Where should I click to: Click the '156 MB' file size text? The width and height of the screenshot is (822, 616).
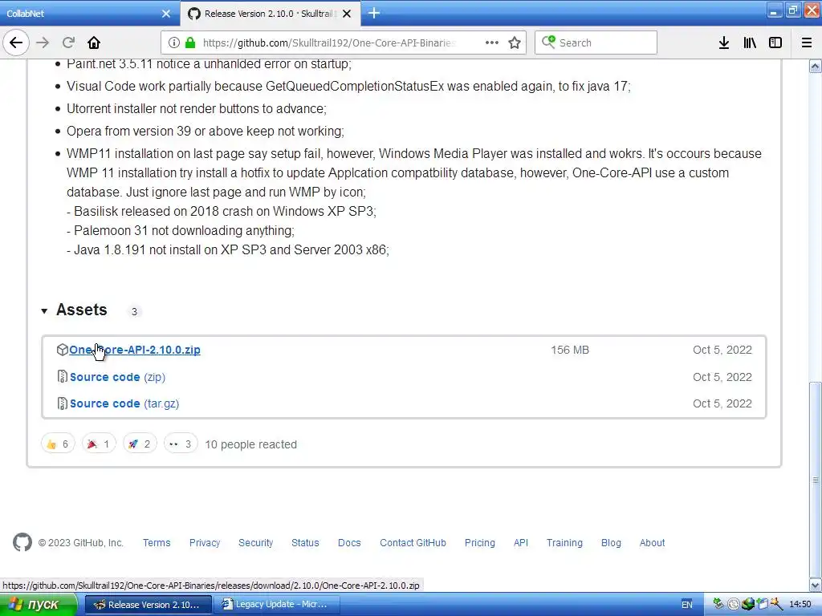[x=570, y=350]
